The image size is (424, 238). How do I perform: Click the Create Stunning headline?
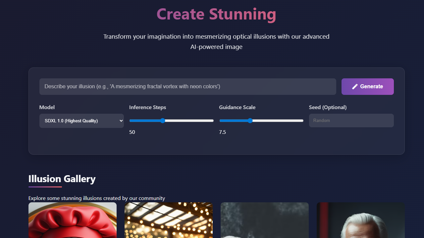point(216,14)
